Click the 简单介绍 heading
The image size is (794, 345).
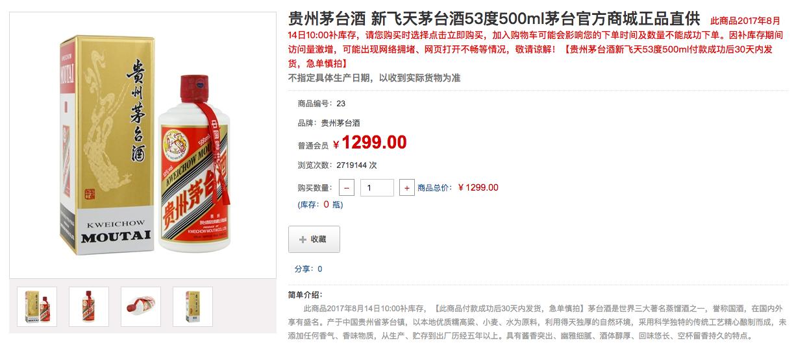[305, 295]
